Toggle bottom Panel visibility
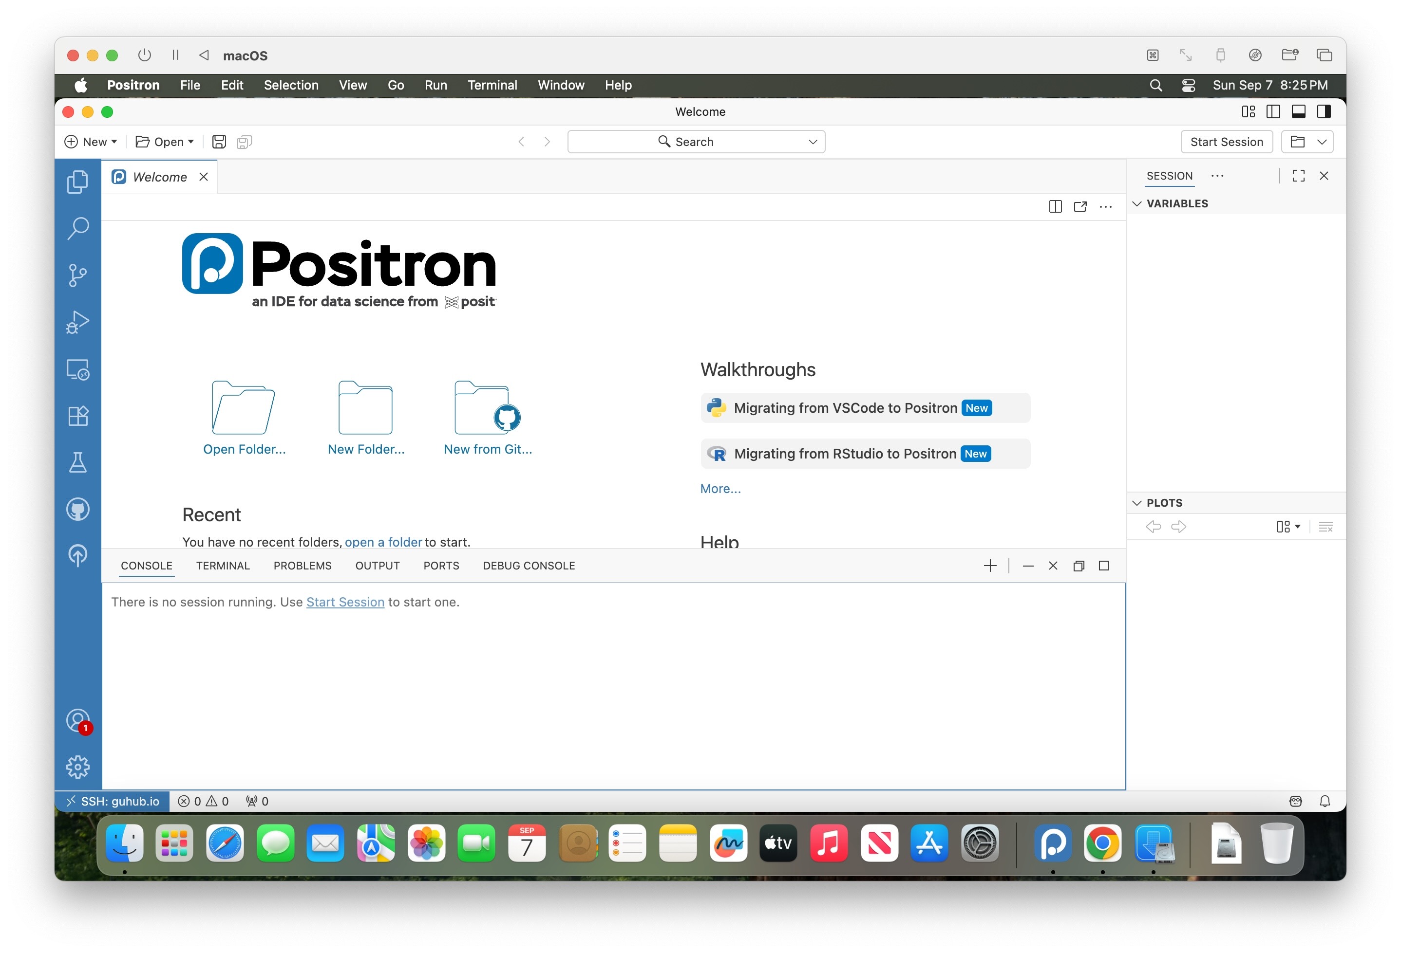 (x=1299, y=111)
